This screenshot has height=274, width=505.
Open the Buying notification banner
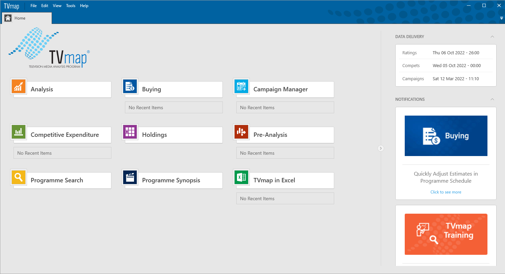pyautogui.click(x=446, y=136)
